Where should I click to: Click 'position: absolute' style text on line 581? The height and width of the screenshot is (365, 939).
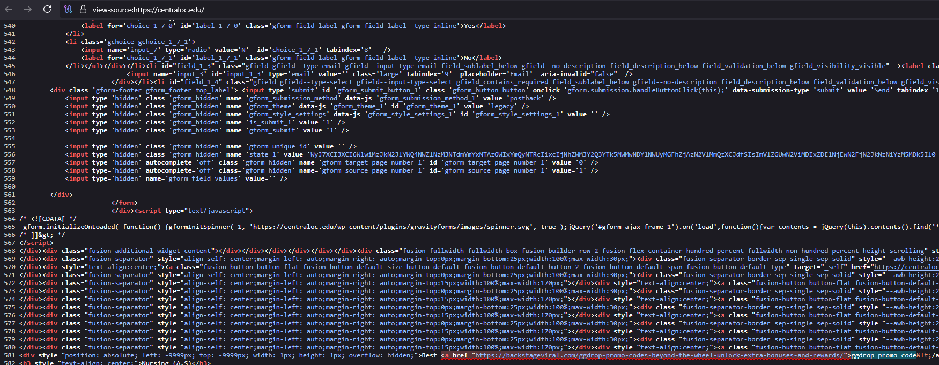point(100,355)
